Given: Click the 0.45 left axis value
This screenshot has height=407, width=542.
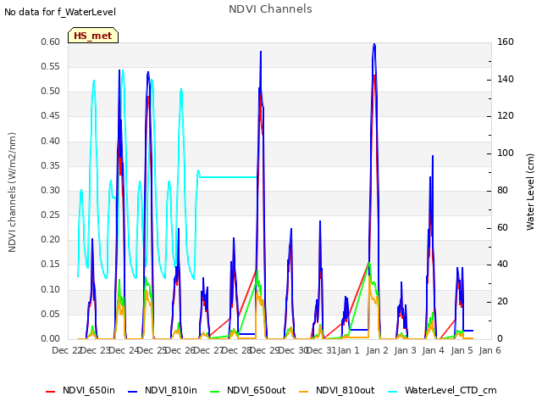Looking at the screenshot, I should 51,116.
